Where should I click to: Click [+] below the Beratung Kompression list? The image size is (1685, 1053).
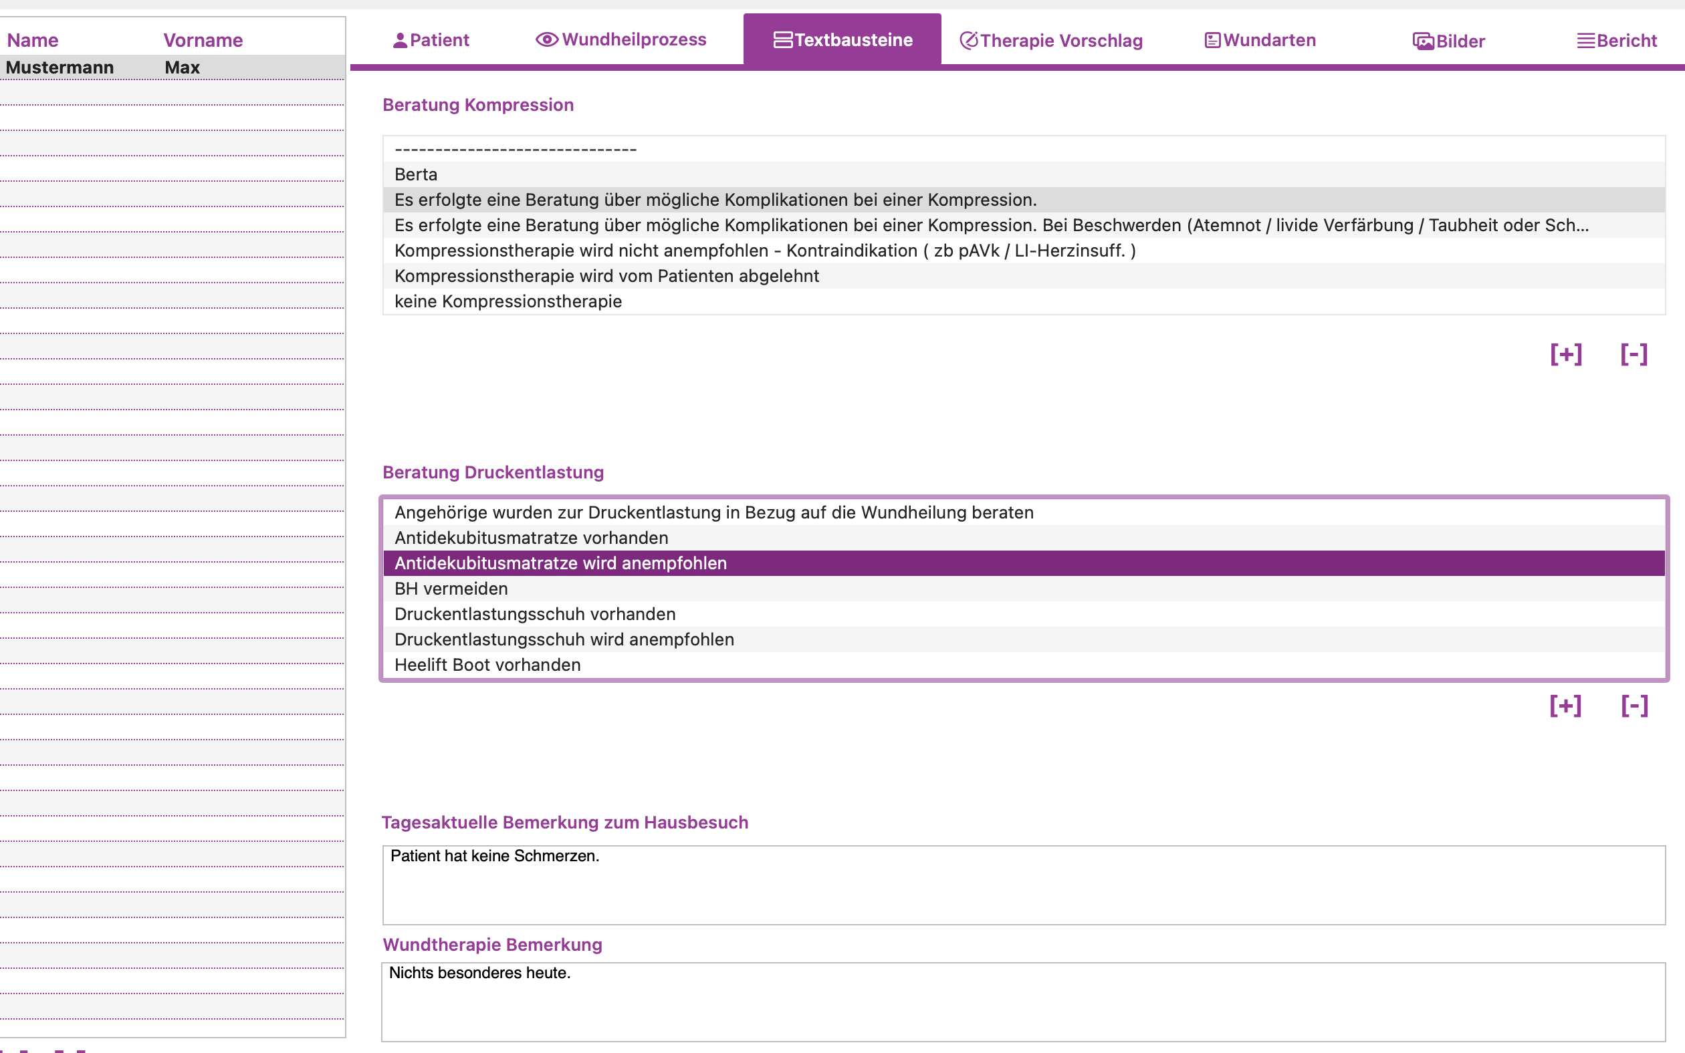coord(1566,354)
